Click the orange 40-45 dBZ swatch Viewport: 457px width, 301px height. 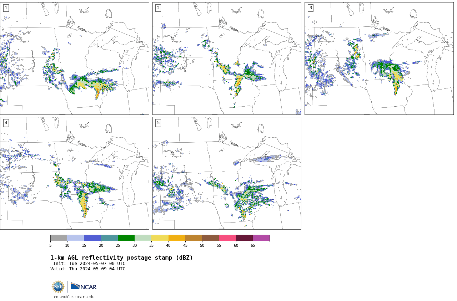point(177,238)
